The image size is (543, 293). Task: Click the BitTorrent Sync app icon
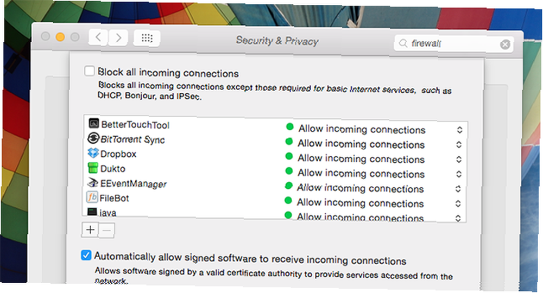pos(93,138)
